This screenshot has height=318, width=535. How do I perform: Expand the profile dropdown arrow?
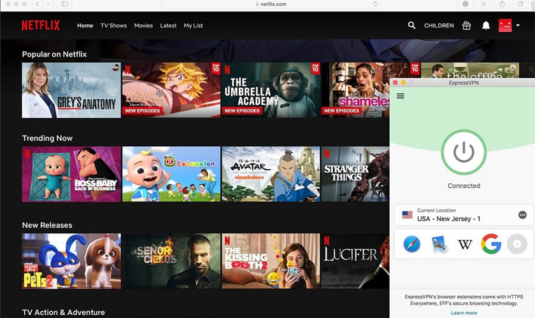pyautogui.click(x=518, y=25)
